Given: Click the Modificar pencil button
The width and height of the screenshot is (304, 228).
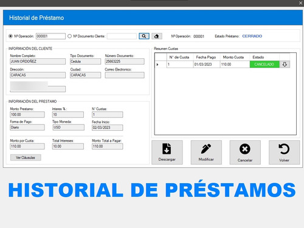Looking at the screenshot, I should pos(206,152).
